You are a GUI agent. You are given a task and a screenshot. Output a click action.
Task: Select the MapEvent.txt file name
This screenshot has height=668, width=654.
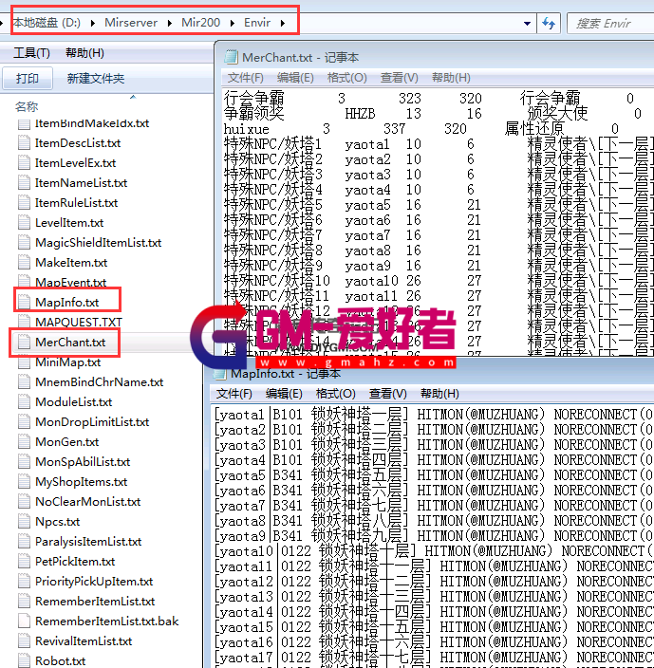(71, 283)
